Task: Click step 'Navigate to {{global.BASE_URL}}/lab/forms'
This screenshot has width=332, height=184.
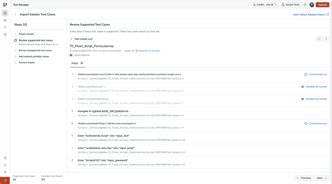Action: point(103,111)
